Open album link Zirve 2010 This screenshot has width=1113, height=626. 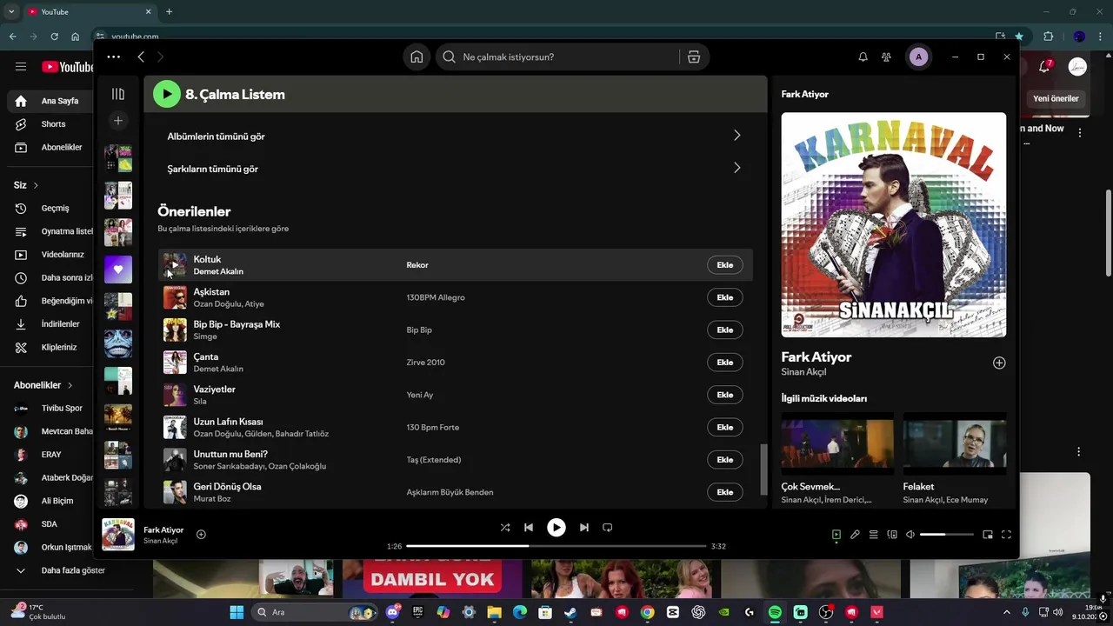(425, 363)
